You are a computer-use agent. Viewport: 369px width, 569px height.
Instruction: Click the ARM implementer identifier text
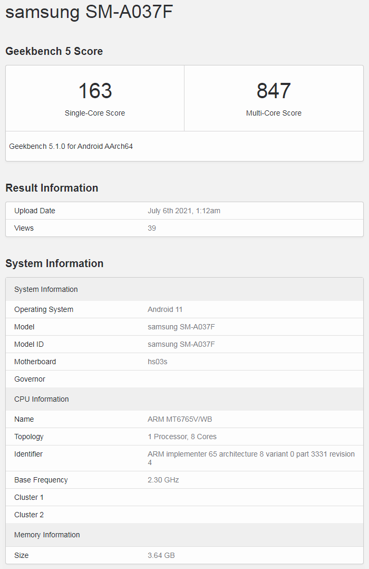tap(251, 454)
